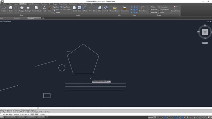Select the small rectangle's top edge
This screenshot has height=119, width=212.
pyautogui.click(x=47, y=93)
